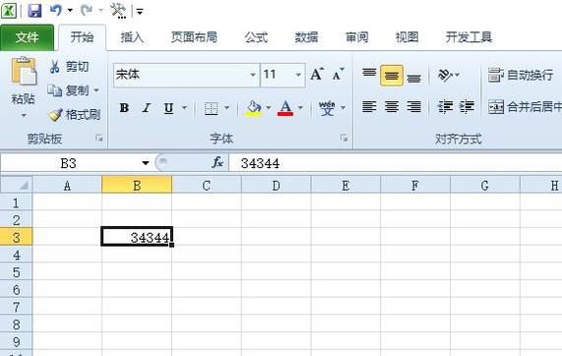The height and width of the screenshot is (356, 562).
Task: Apply the red Font Color
Action: (x=285, y=108)
